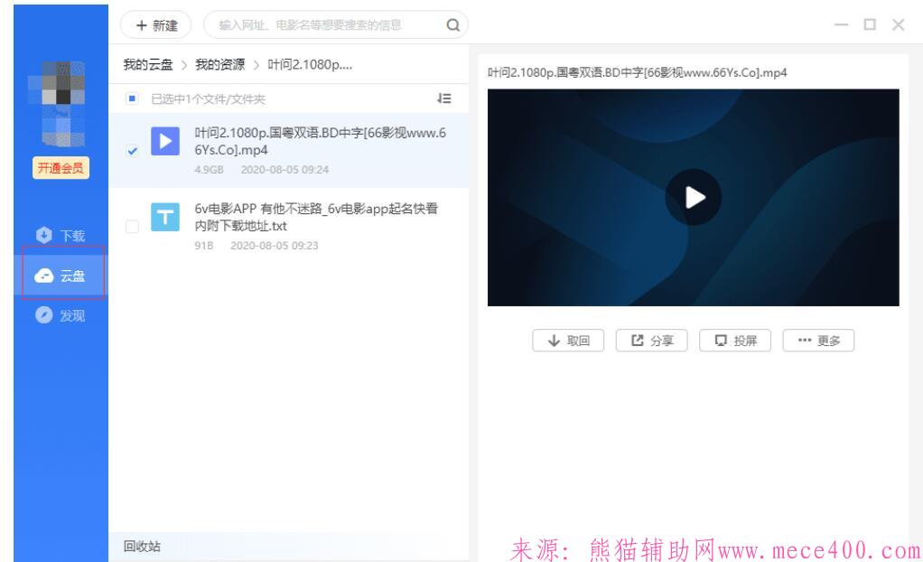The height and width of the screenshot is (562, 923).
Task: Click the 开通会员 membership button
Action: (60, 168)
